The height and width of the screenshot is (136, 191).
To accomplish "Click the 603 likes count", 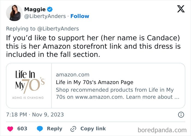I will [22, 129].
